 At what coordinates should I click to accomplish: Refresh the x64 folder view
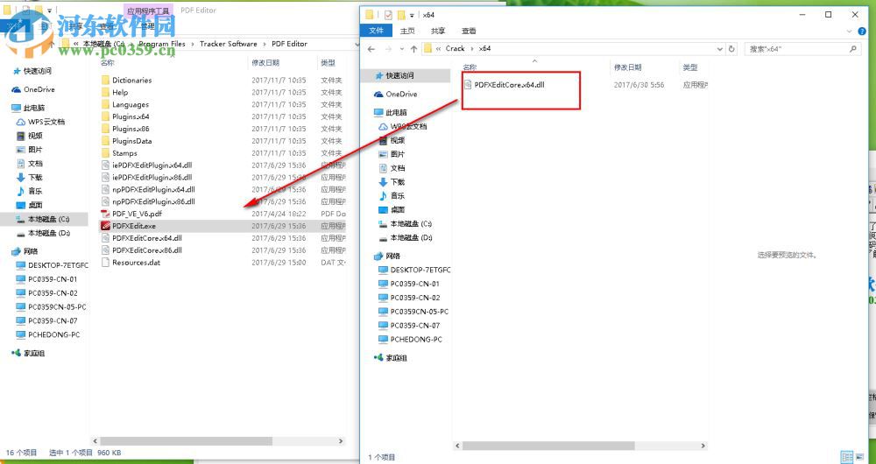click(x=731, y=49)
